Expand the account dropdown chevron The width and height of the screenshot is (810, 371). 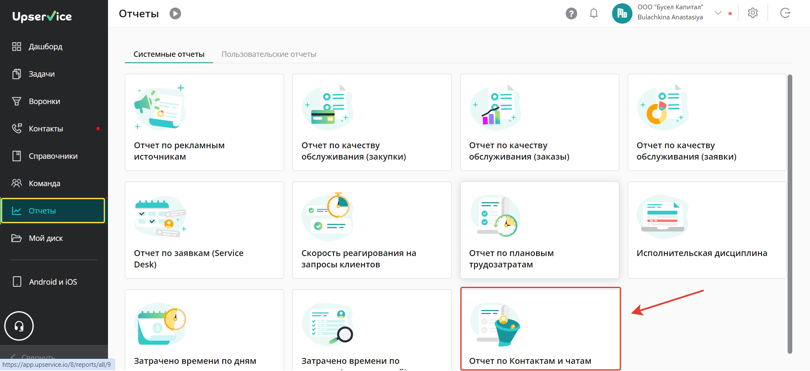click(718, 13)
